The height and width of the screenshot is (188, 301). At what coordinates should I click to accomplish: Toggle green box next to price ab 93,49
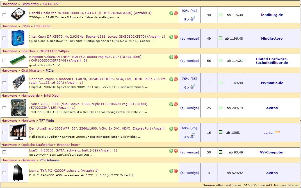pos(221,152)
